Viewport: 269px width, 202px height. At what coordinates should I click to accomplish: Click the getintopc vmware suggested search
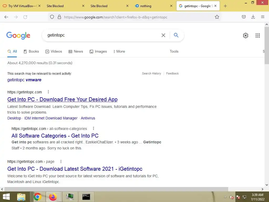click(24, 80)
